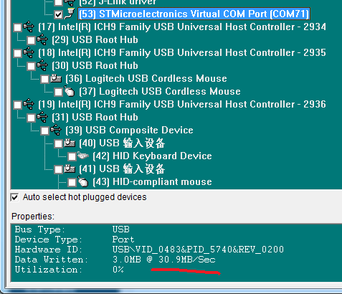342x294 pixels.
Task: Click HID device icon of item 36
Action: pyautogui.click(x=56, y=78)
